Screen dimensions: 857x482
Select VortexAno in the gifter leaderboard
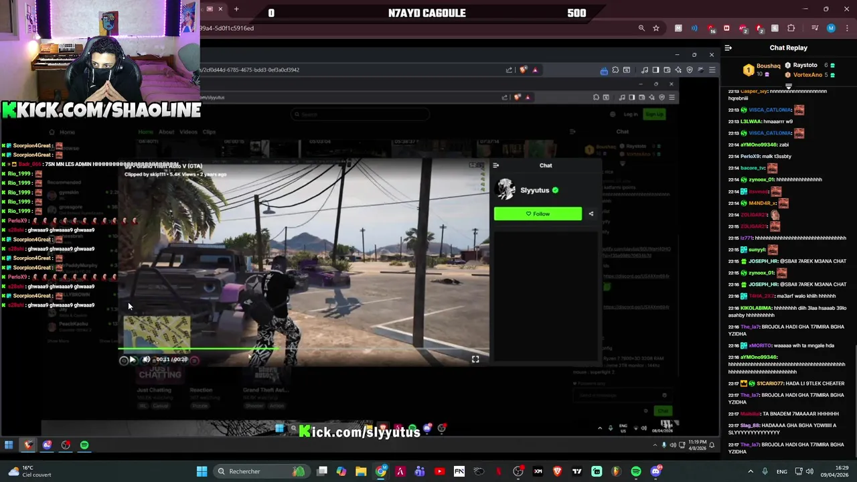pyautogui.click(x=807, y=75)
